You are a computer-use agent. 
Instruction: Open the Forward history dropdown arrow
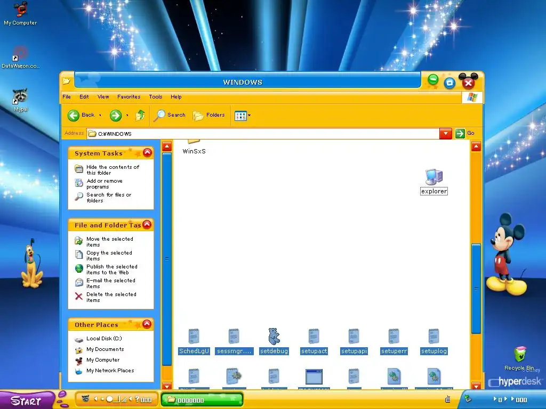coord(127,116)
